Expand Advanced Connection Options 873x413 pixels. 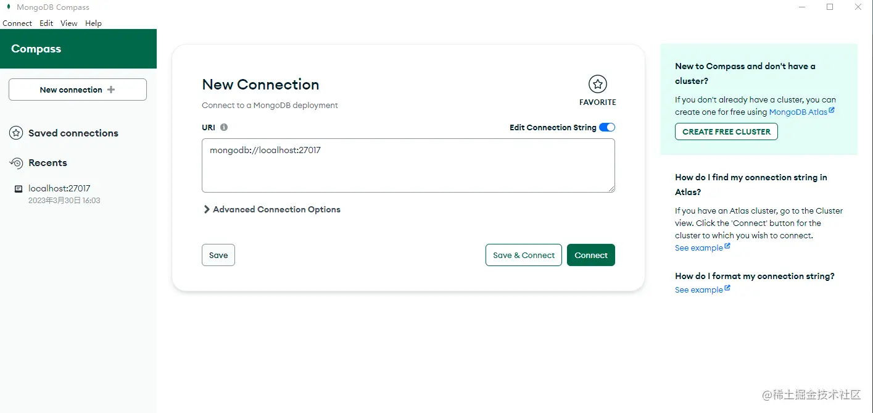271,209
